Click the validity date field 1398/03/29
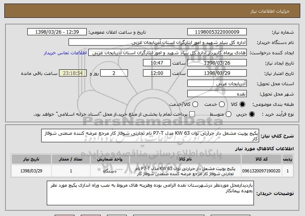The height and width of the screenshot is (216, 305). click(217, 73)
